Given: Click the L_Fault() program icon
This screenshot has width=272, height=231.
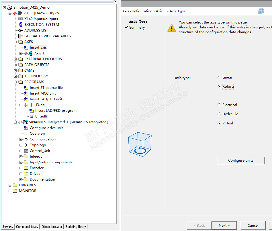Looking at the screenshot, I should coord(32,116).
